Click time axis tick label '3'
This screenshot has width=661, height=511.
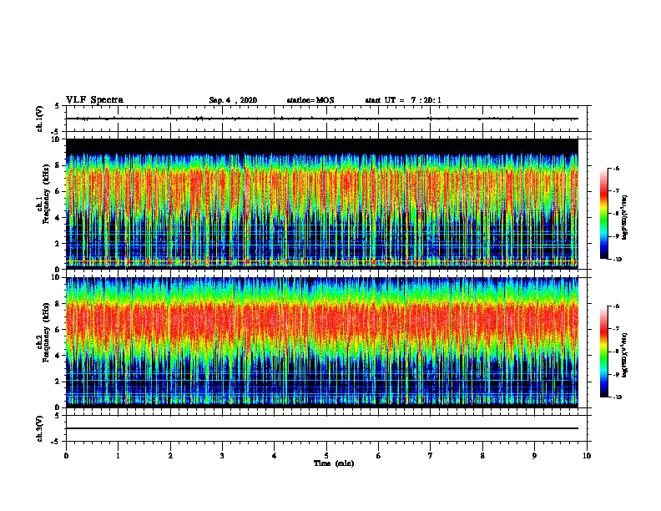coord(222,456)
